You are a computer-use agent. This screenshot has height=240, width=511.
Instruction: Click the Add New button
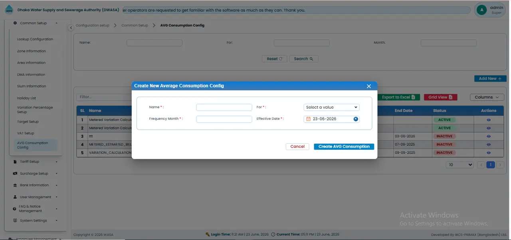[490, 79]
